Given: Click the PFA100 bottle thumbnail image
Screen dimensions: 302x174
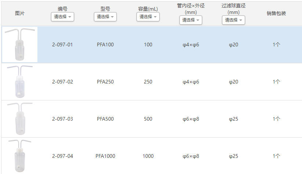Looking at the screenshot, I should (20, 45).
